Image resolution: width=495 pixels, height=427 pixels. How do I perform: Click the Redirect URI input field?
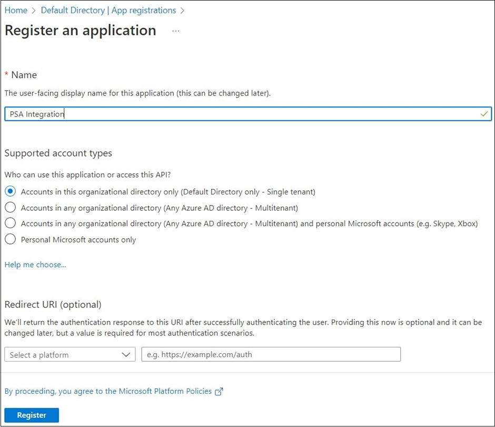tap(271, 354)
